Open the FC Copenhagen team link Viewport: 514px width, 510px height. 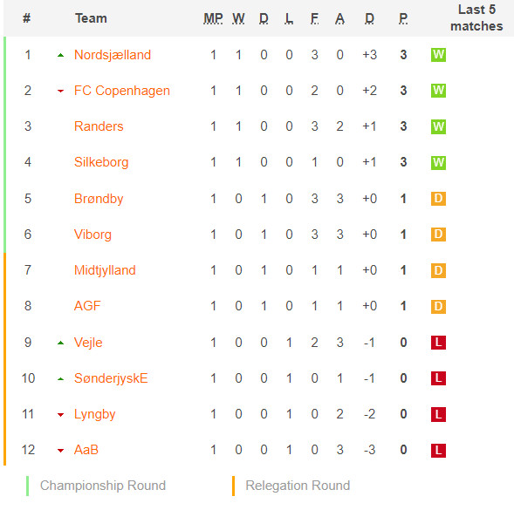(x=122, y=91)
